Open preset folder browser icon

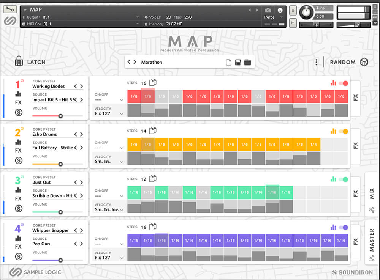click(x=248, y=63)
